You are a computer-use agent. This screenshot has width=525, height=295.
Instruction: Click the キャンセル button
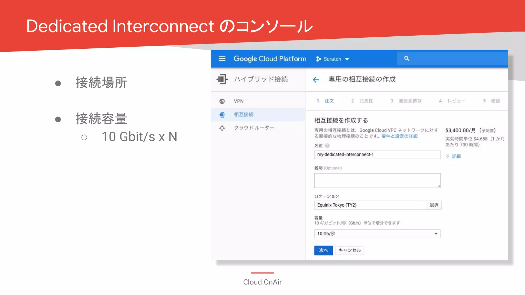pos(350,250)
